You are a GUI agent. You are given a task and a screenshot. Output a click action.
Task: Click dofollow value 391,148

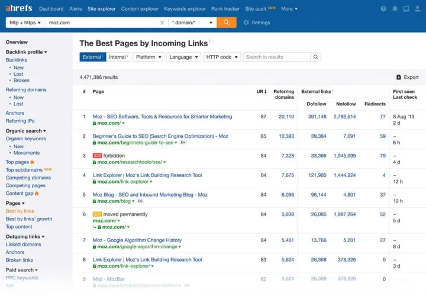(x=317, y=117)
